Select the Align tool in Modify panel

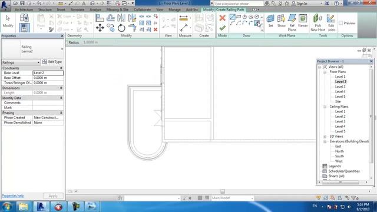pyautogui.click(x=100, y=18)
